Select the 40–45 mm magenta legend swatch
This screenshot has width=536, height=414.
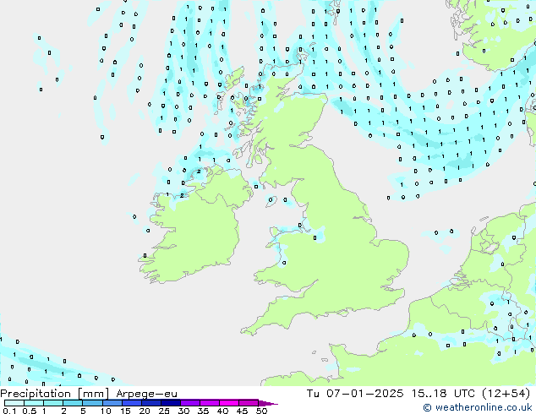click(229, 403)
